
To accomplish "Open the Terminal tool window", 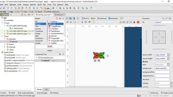I will pos(54,93).
